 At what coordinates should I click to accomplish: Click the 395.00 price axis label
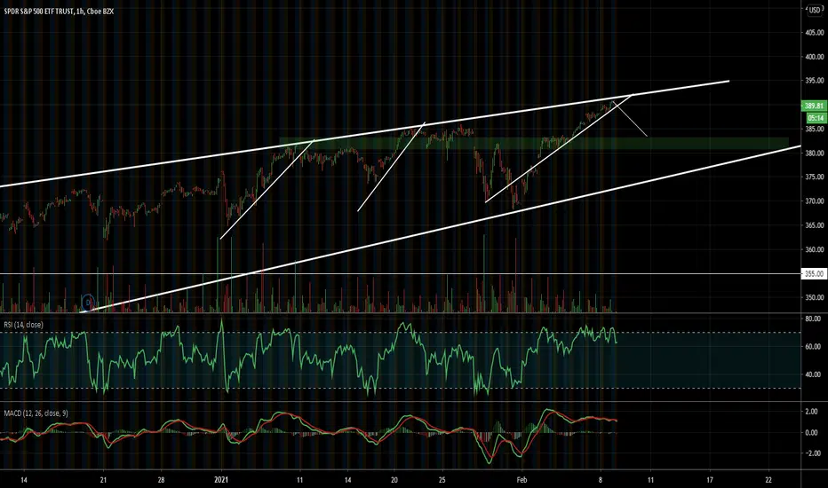[815, 81]
